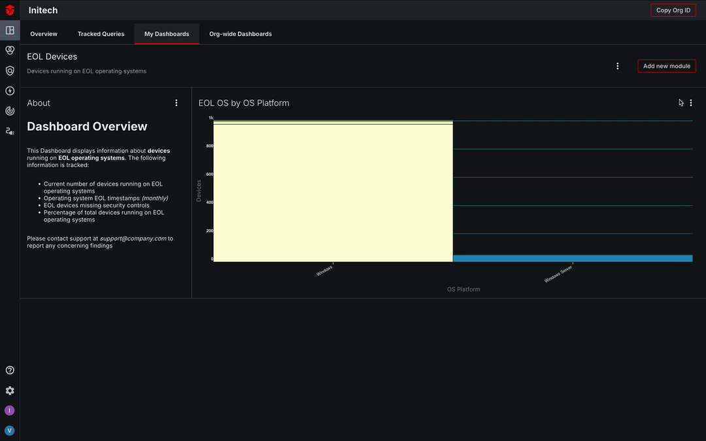Click the support@company.com email text
This screenshot has width=706, height=441.
pyautogui.click(x=133, y=238)
